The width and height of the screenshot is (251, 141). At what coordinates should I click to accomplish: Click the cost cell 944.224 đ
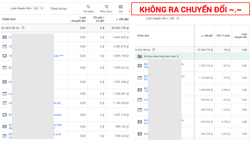coord(122,136)
